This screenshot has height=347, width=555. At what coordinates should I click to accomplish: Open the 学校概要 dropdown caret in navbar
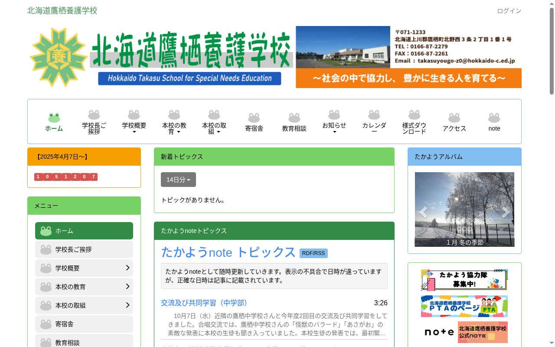pyautogui.click(x=134, y=132)
